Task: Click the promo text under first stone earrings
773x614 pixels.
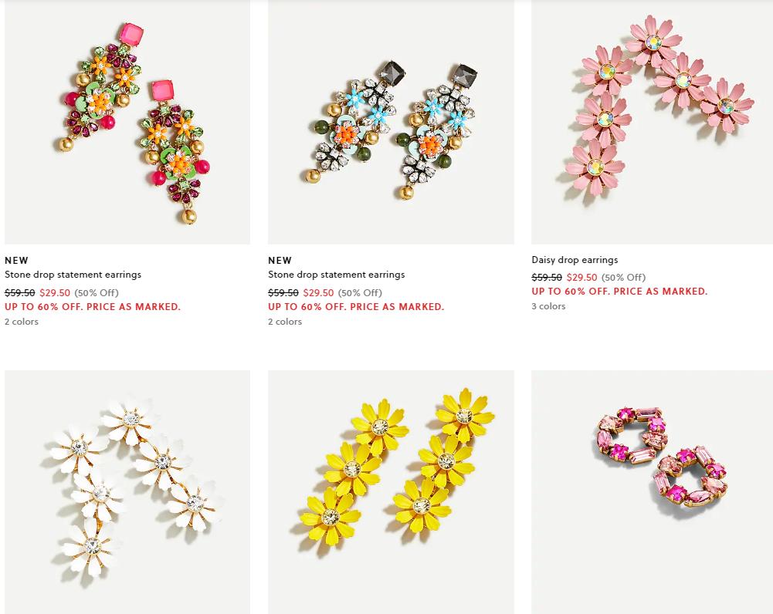Action: click(93, 307)
